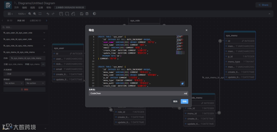Viewport: 277px width, 132px height.
Task: Click the drawDB logo icon
Action: (8, 5)
